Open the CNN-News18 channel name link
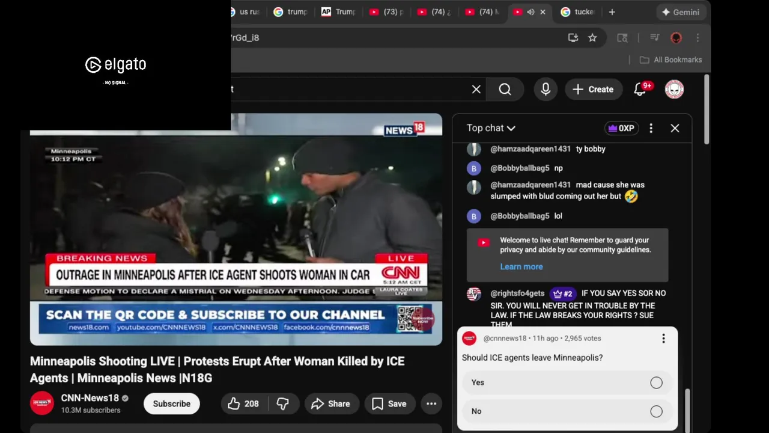Viewport: 769px width, 433px height. 90,398
